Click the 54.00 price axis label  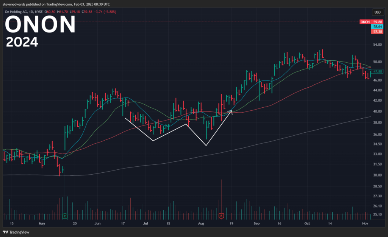point(377,45)
